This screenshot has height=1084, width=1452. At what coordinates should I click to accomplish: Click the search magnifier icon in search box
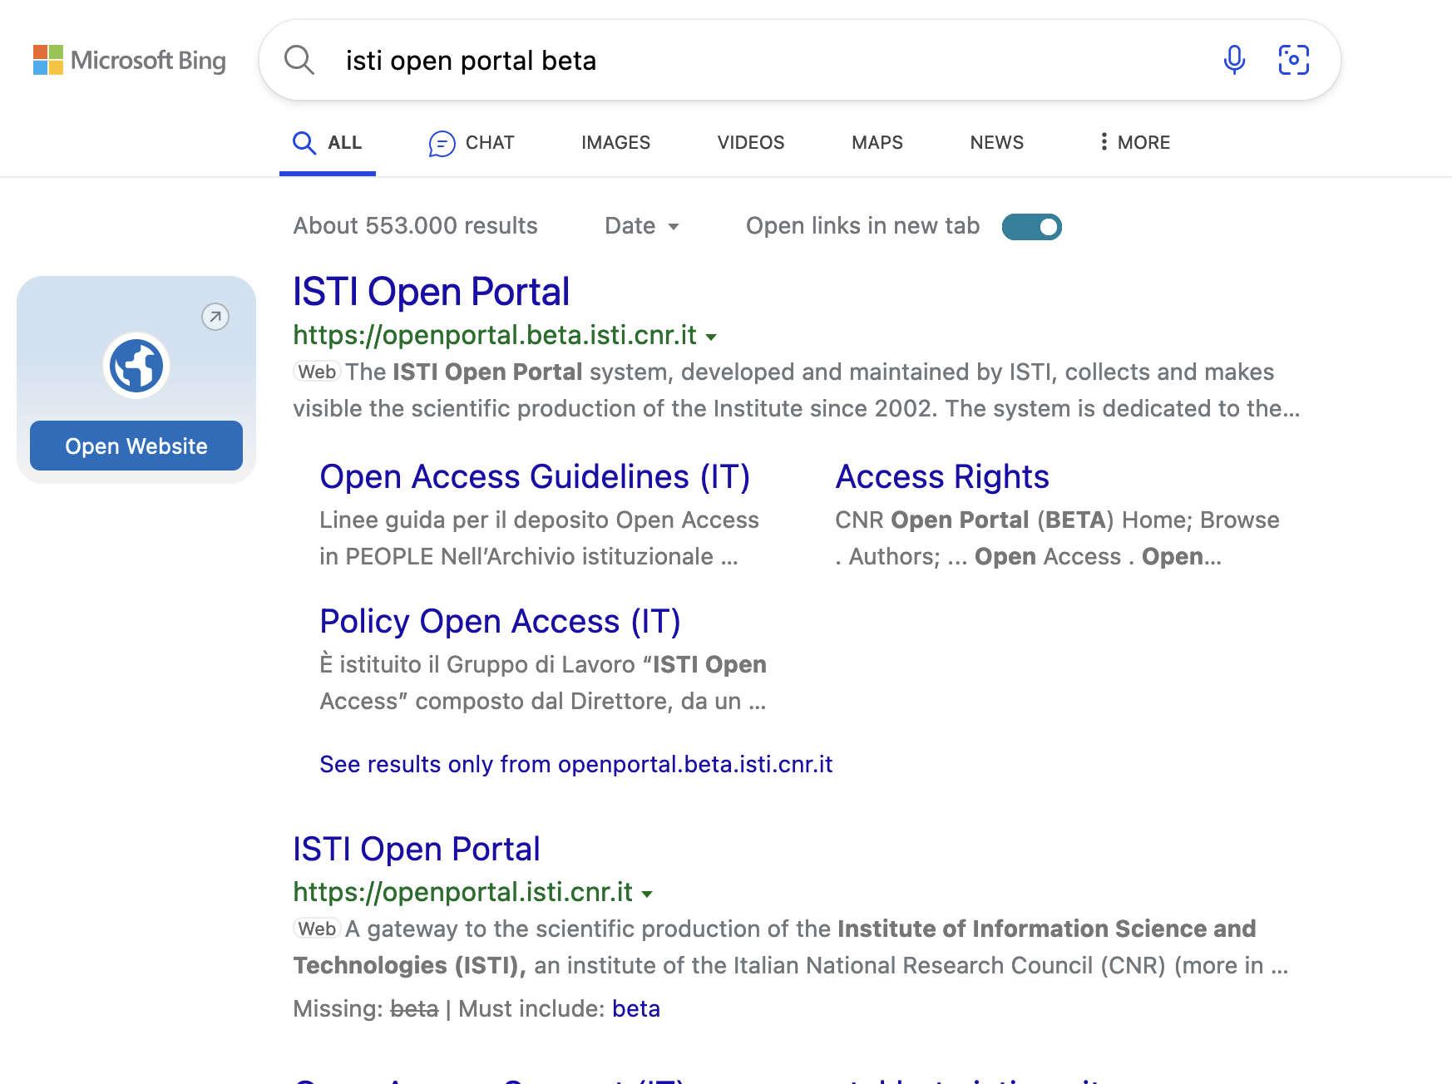tap(299, 60)
